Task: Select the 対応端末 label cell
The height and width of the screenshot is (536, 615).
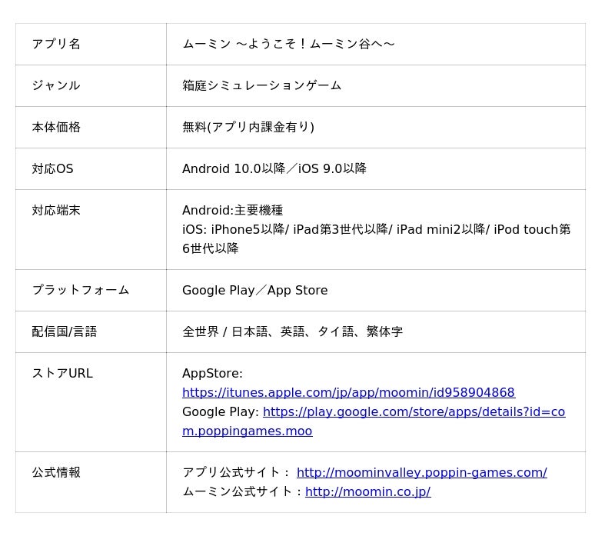Action: click(x=56, y=210)
